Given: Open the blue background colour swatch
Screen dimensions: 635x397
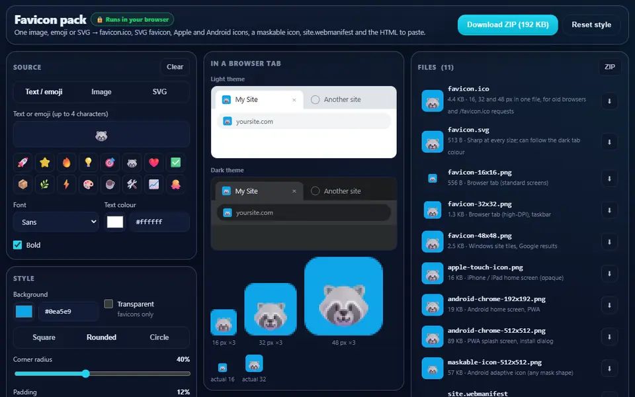Looking at the screenshot, I should (24, 311).
